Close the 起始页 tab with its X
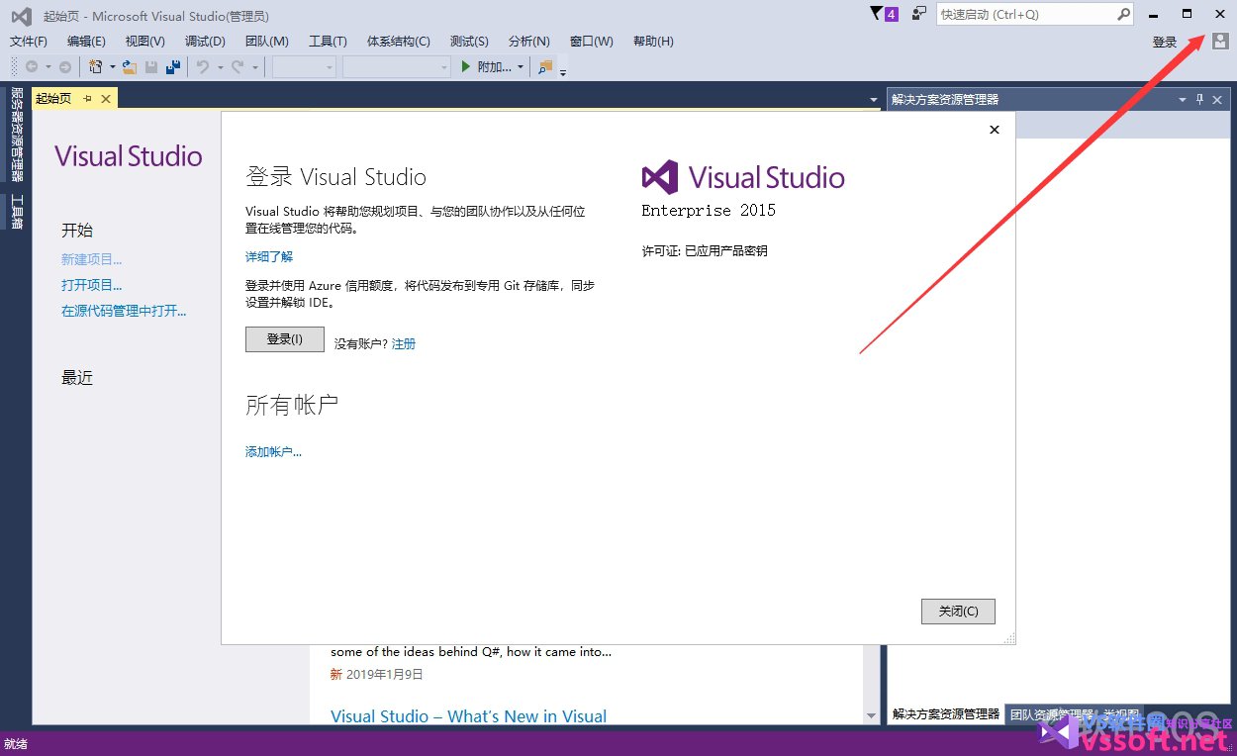 pyautogui.click(x=106, y=98)
